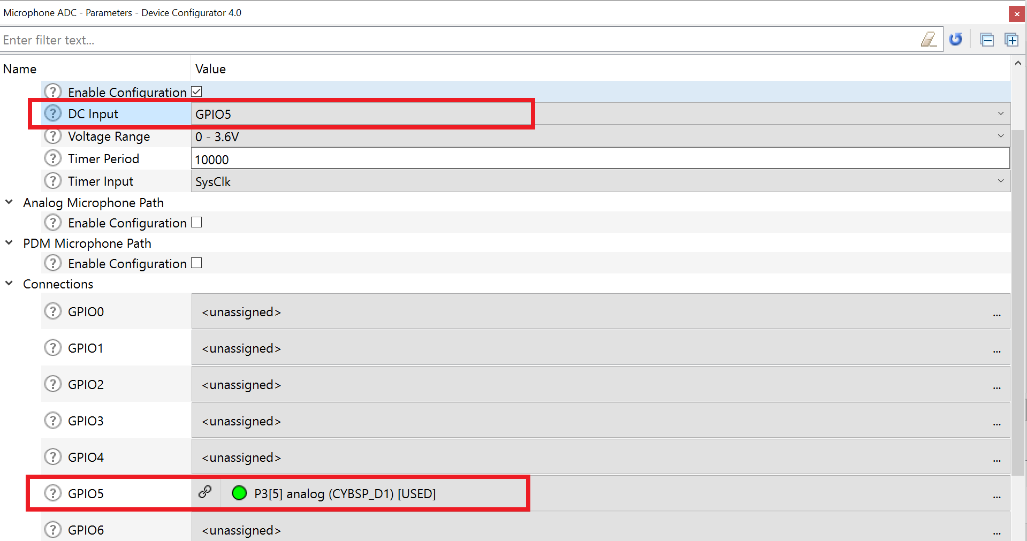
Task: Click the chain link icon on GPIO5
Action: point(205,492)
